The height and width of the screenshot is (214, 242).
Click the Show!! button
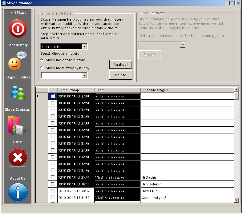(150, 55)
